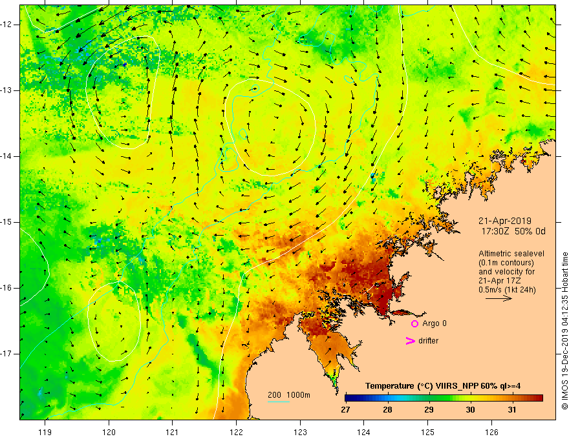This screenshot has height=439, width=569.
Task: Click longitude axis label 122
Action: pos(236,432)
